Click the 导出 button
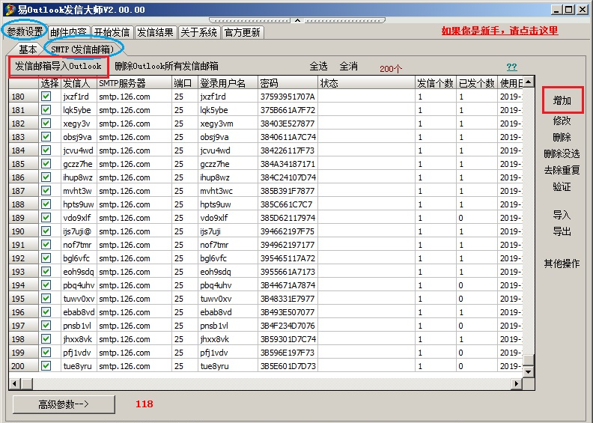Viewport: 593px width, 423px height. pyautogui.click(x=562, y=231)
